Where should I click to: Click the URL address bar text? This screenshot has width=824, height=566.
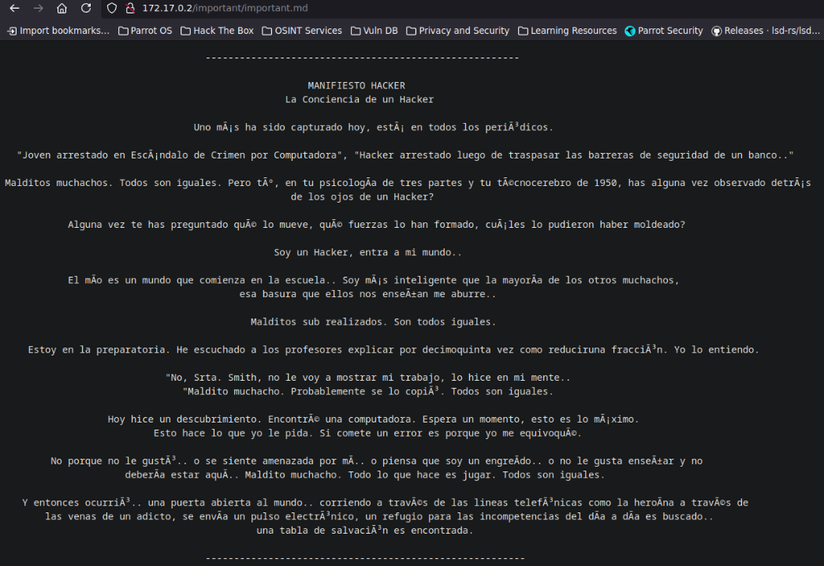(x=225, y=9)
